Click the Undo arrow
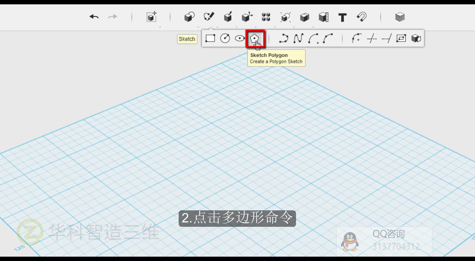475x261 pixels. [94, 17]
